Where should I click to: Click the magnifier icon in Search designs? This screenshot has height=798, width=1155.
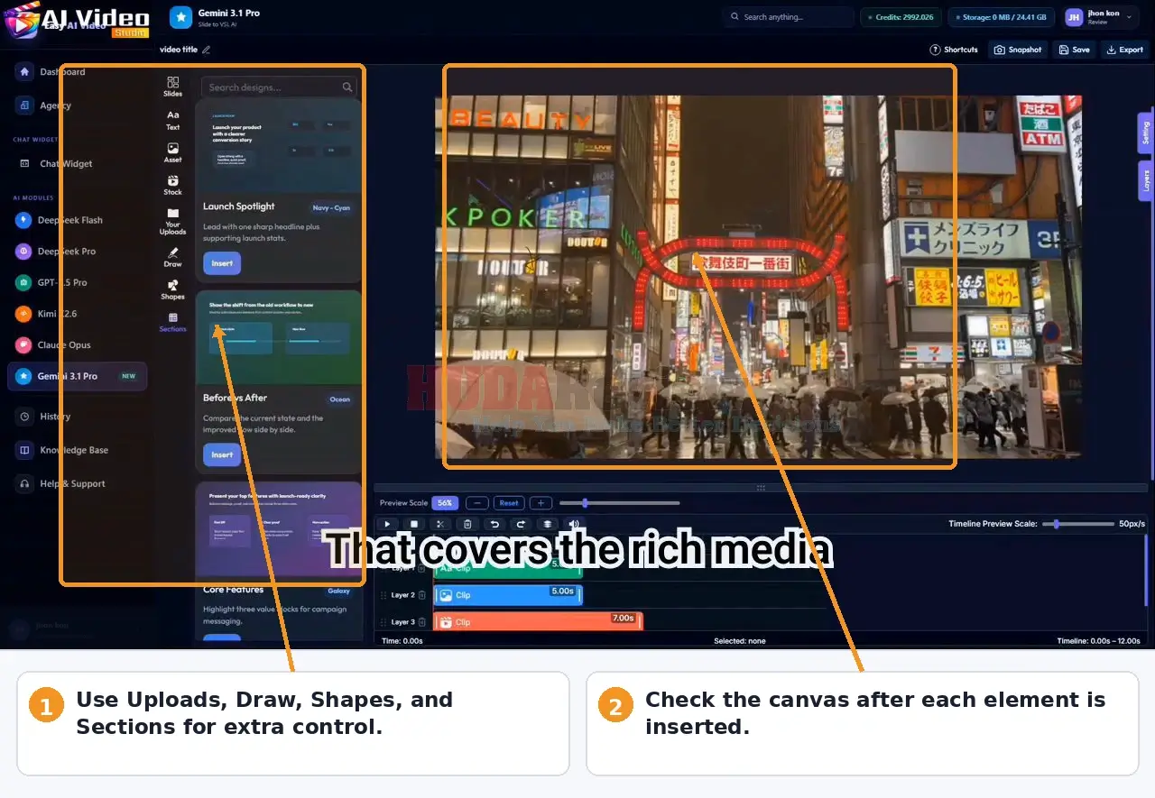click(346, 87)
